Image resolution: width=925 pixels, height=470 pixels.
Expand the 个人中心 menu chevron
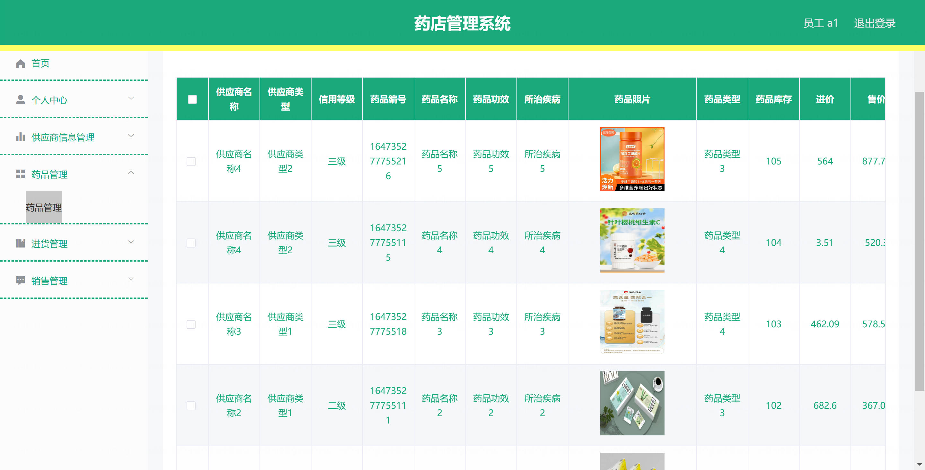click(131, 98)
